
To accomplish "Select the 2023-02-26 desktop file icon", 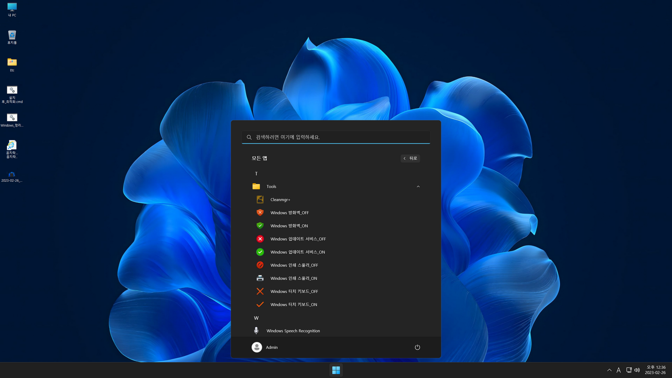I will 12,176.
